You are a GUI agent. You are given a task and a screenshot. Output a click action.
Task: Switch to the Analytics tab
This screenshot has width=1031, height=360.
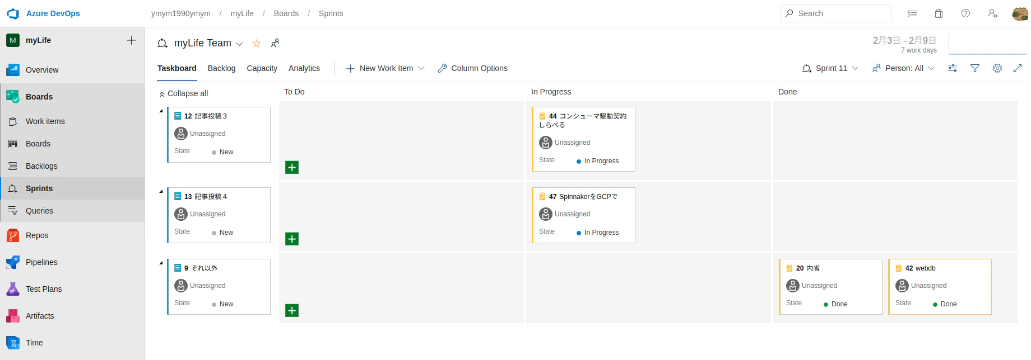coord(304,68)
